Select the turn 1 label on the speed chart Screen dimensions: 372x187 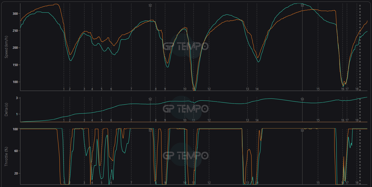pyautogui.click(x=64, y=89)
